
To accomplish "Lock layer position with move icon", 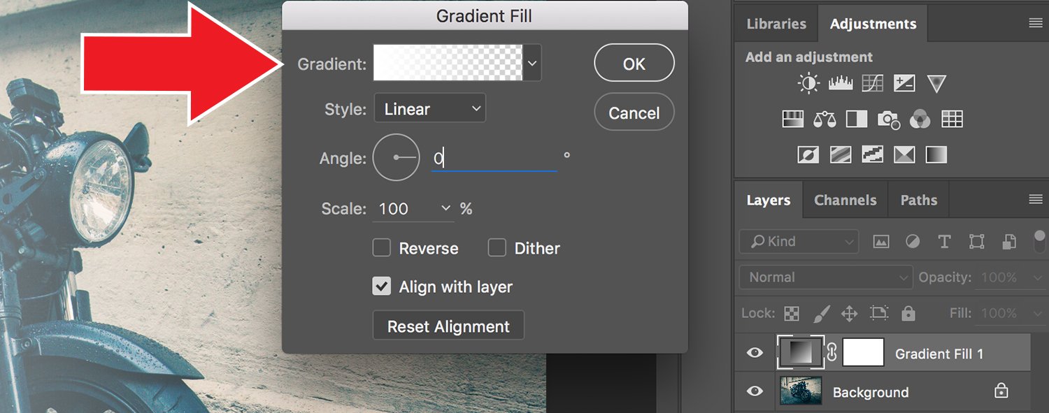I will [x=849, y=313].
